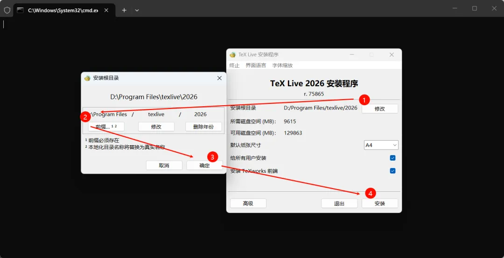Image resolution: width=504 pixels, height=258 pixels.
Task: Maximize the terminal window
Action: tap(475, 9)
